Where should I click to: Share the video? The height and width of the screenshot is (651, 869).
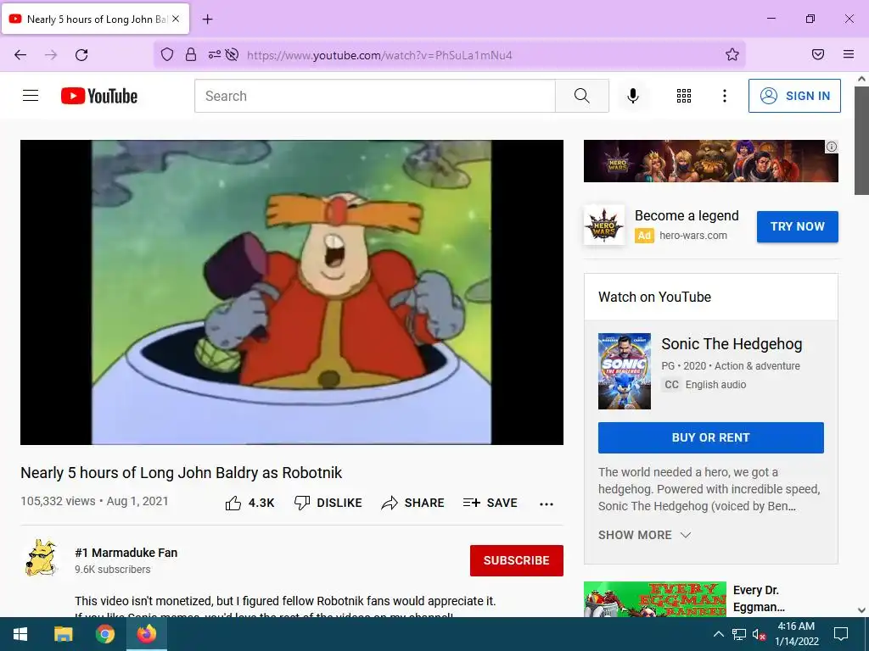coord(413,503)
